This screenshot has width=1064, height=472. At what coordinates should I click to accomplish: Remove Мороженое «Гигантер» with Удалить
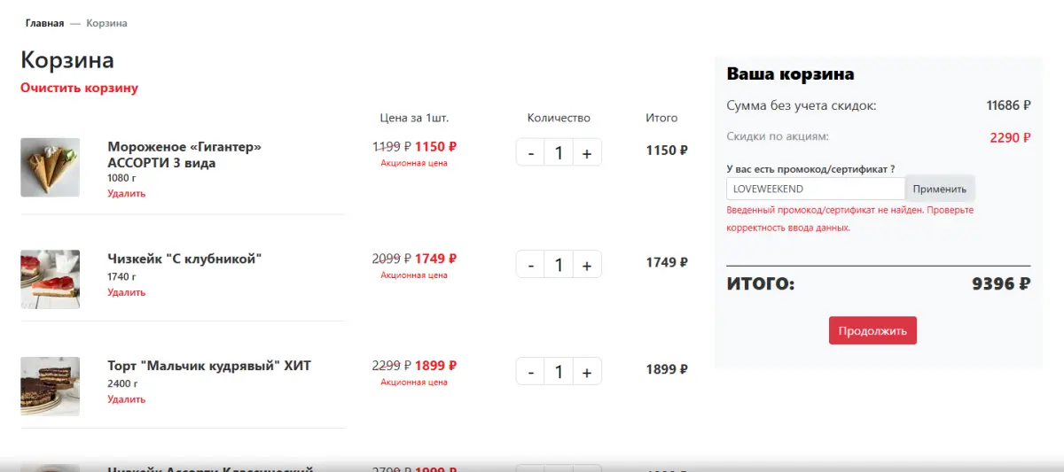coord(127,193)
